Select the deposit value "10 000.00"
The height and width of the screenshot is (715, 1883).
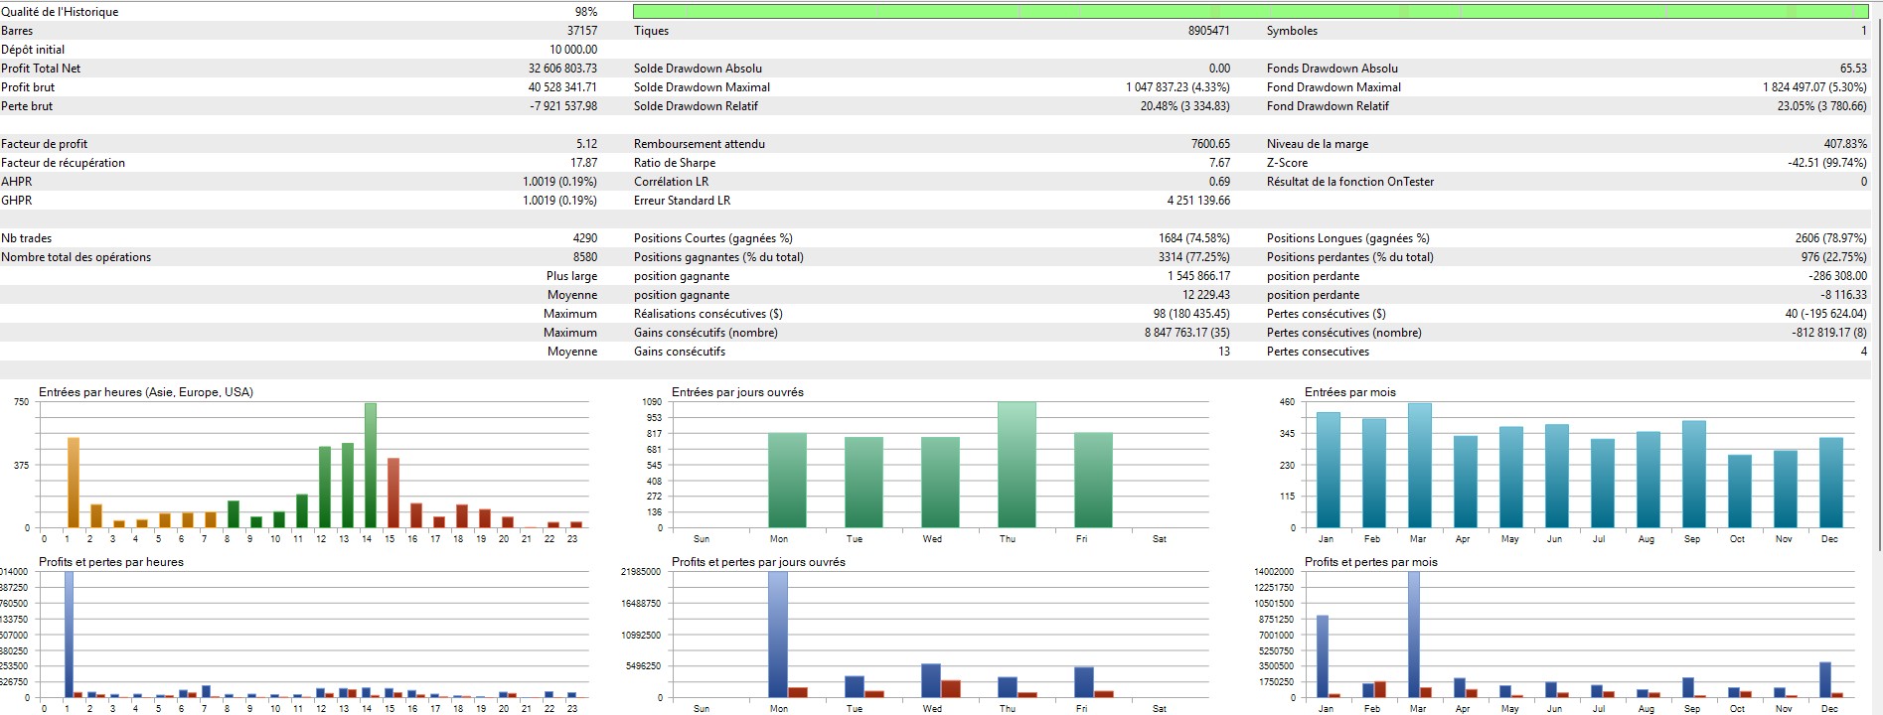point(573,50)
